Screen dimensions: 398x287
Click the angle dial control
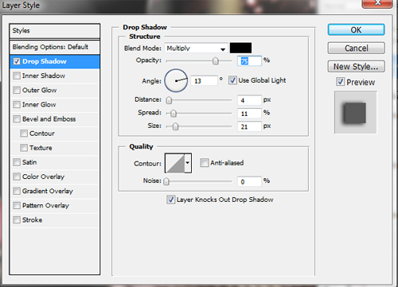pos(176,80)
